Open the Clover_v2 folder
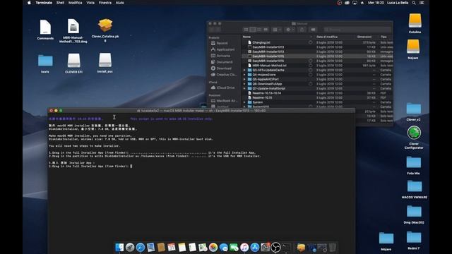This screenshot has width=452, height=254. (414, 109)
